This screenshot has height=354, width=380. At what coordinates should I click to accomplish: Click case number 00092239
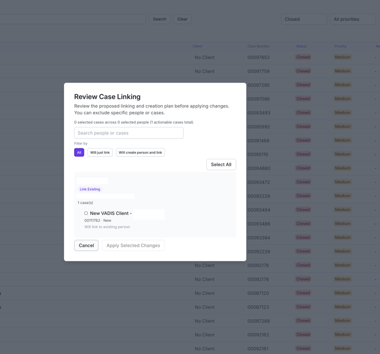click(259, 252)
